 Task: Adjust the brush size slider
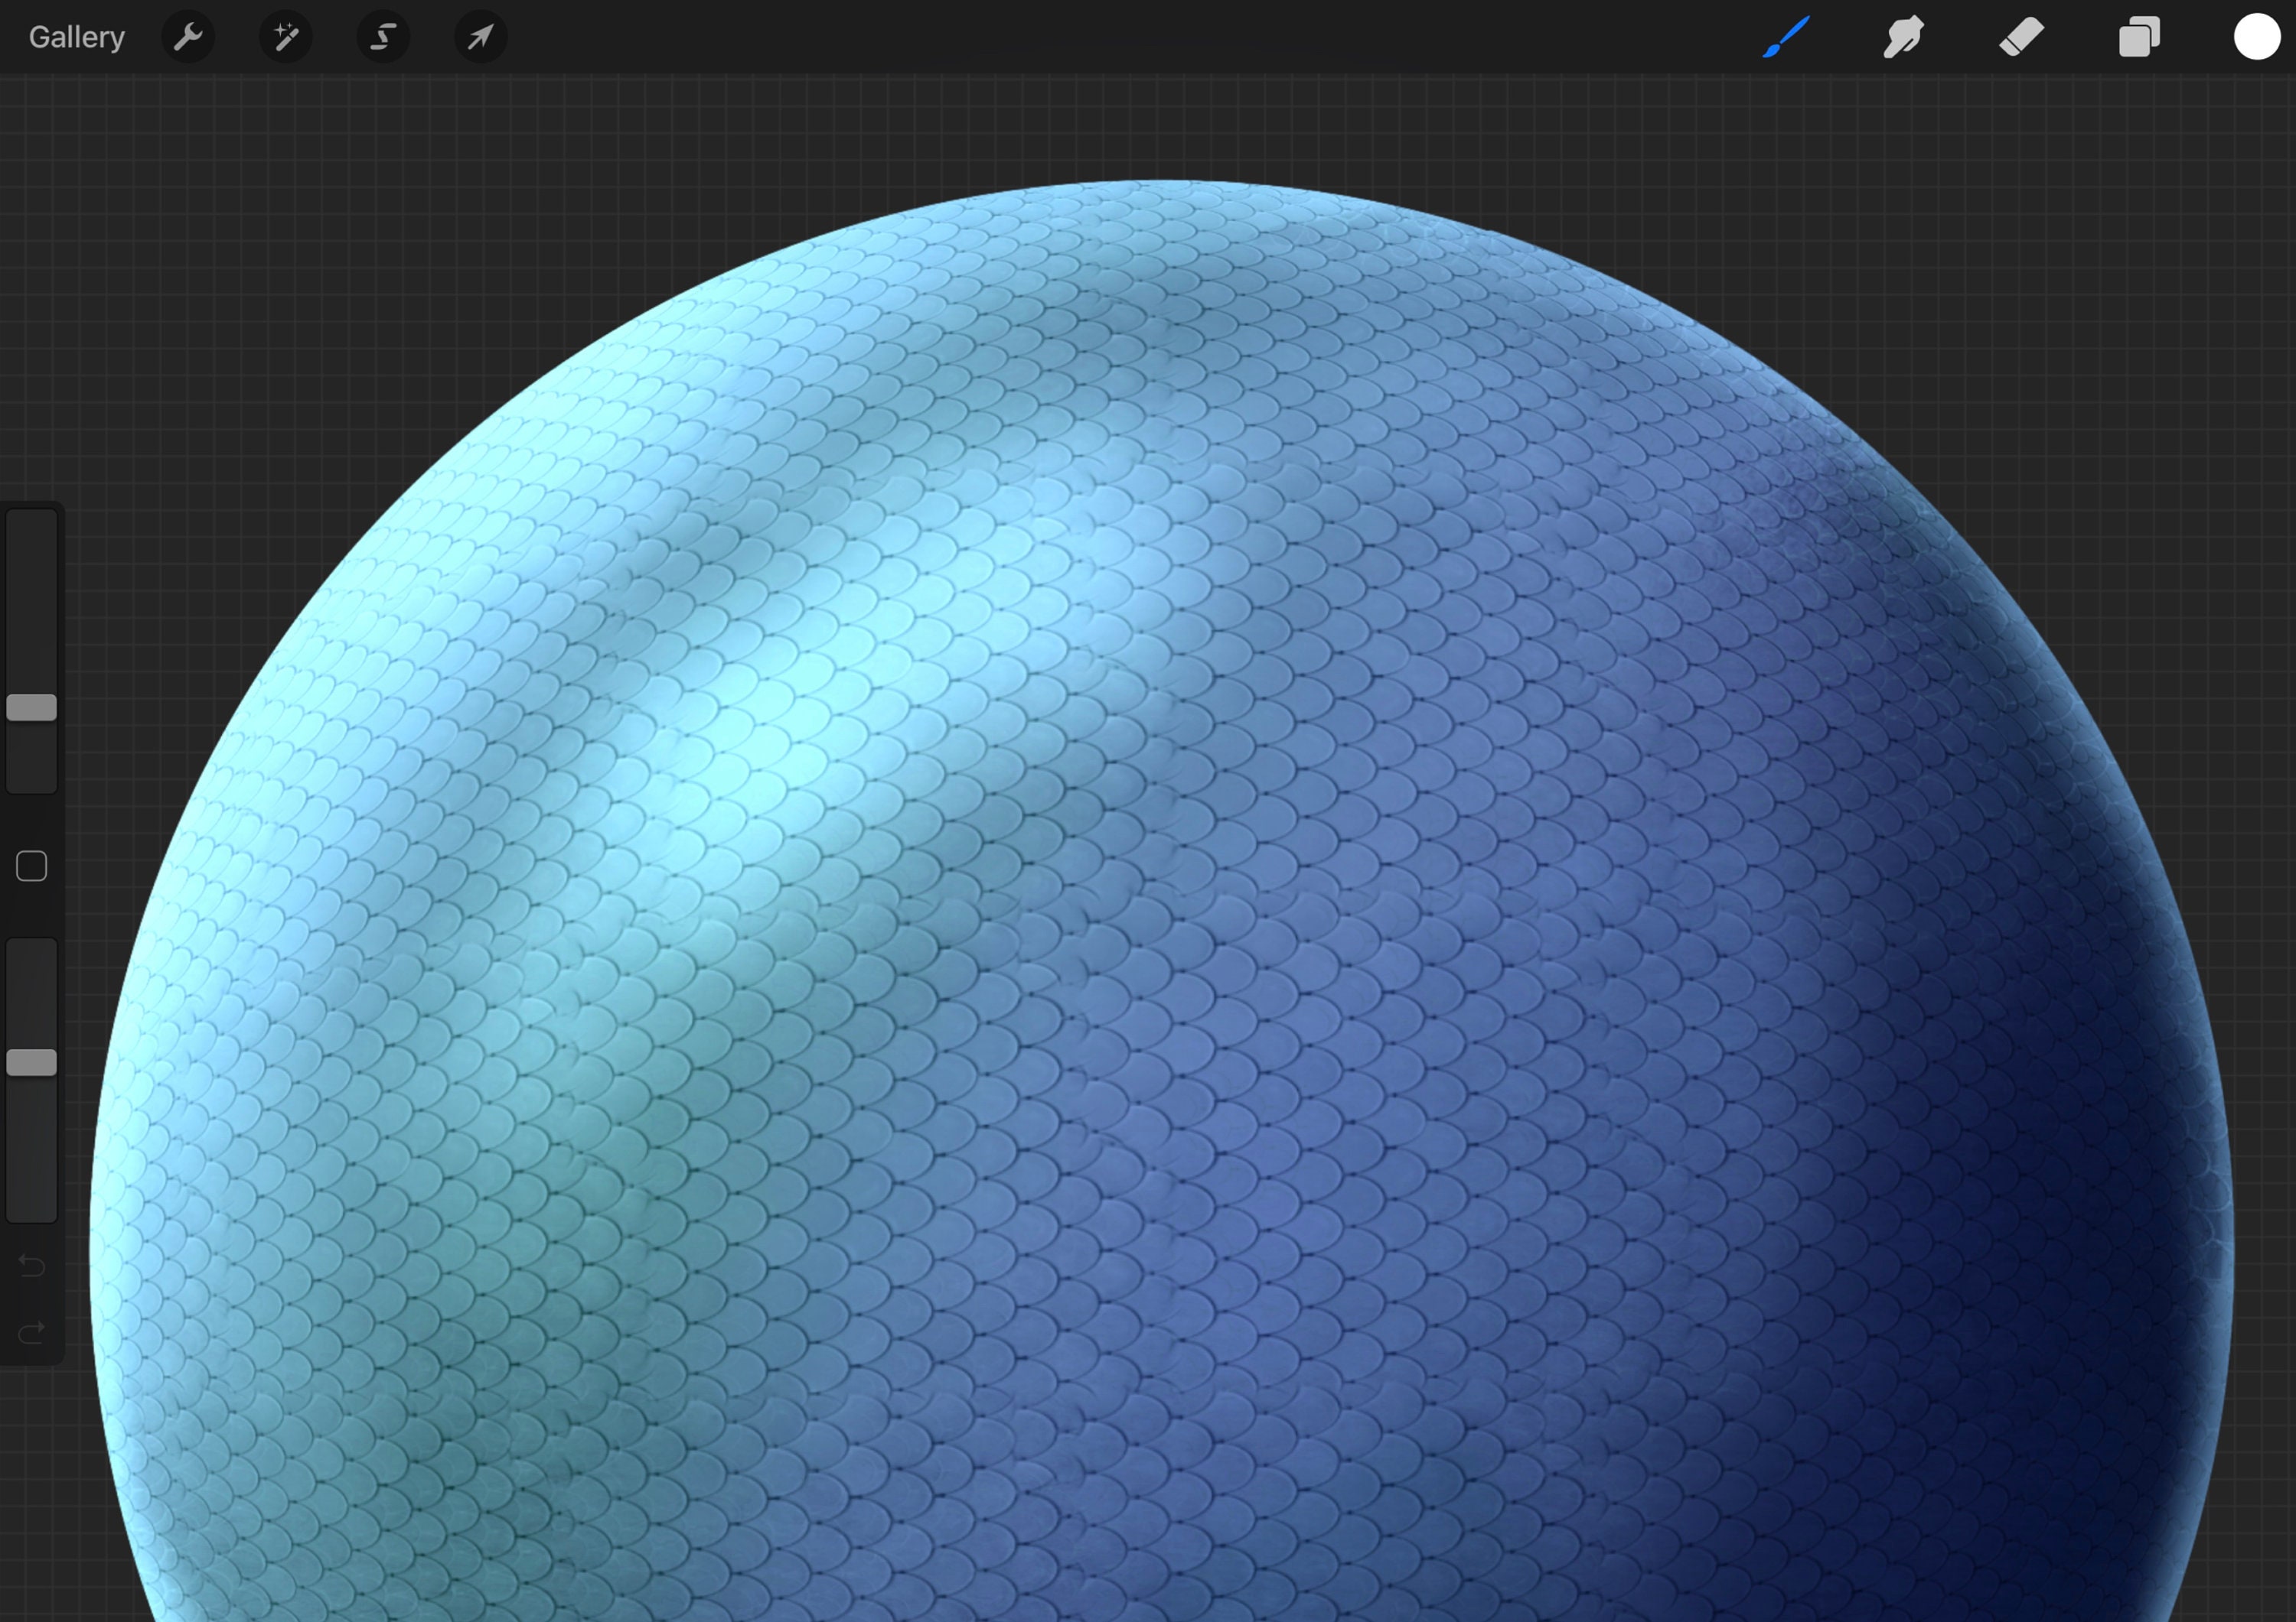click(31, 707)
